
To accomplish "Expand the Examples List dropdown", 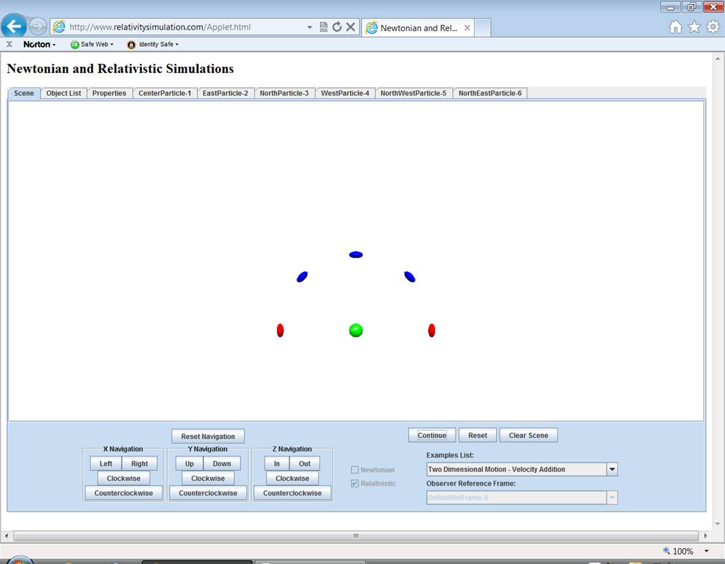I will tap(611, 470).
